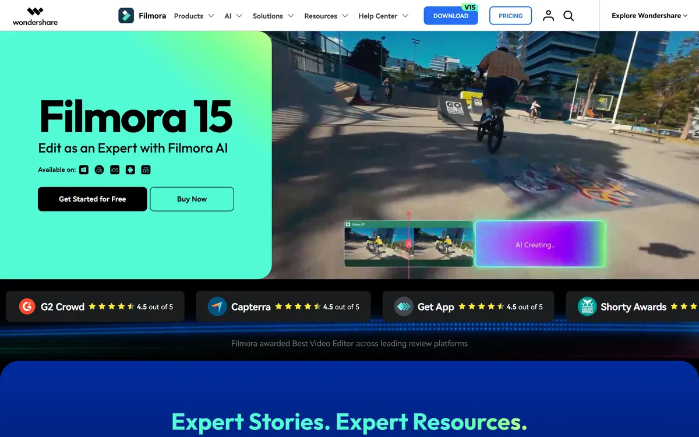Click the 'Available on:' label
The width and height of the screenshot is (699, 437).
pyautogui.click(x=57, y=170)
